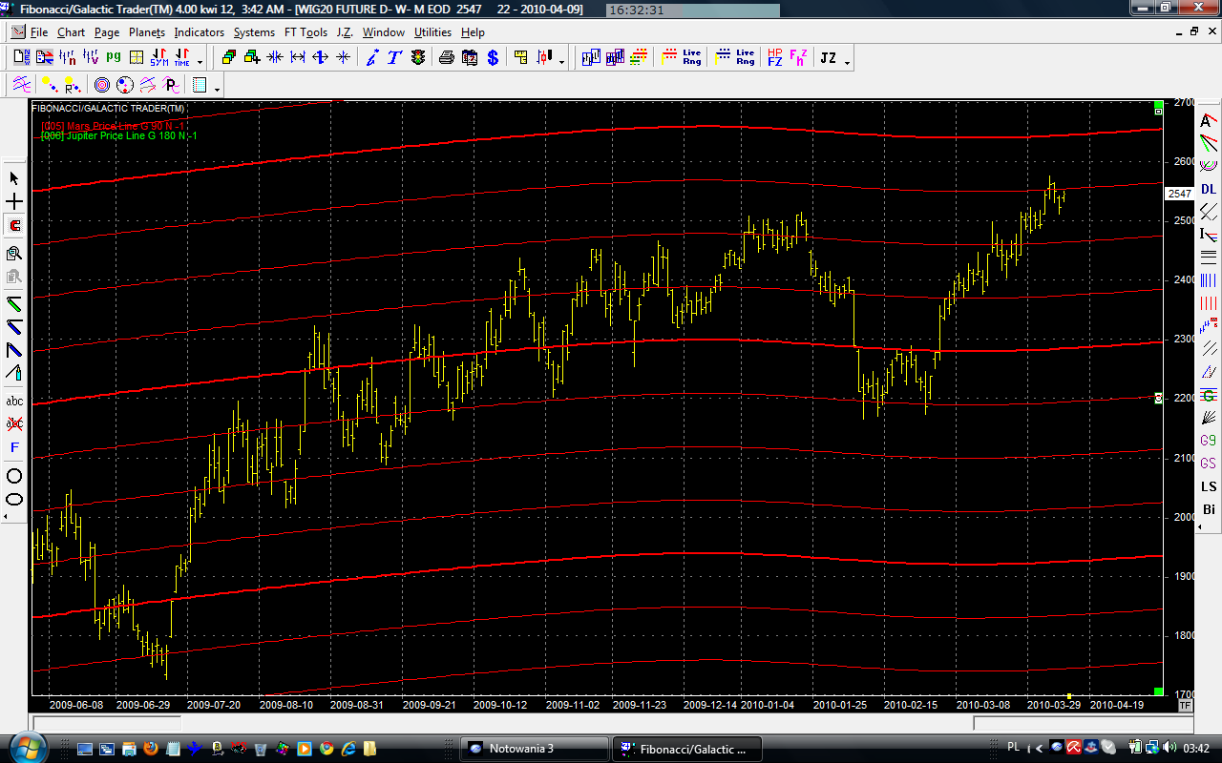The width and height of the screenshot is (1222, 763).
Task: Select the crosshair cursor tool
Action: pyautogui.click(x=14, y=202)
